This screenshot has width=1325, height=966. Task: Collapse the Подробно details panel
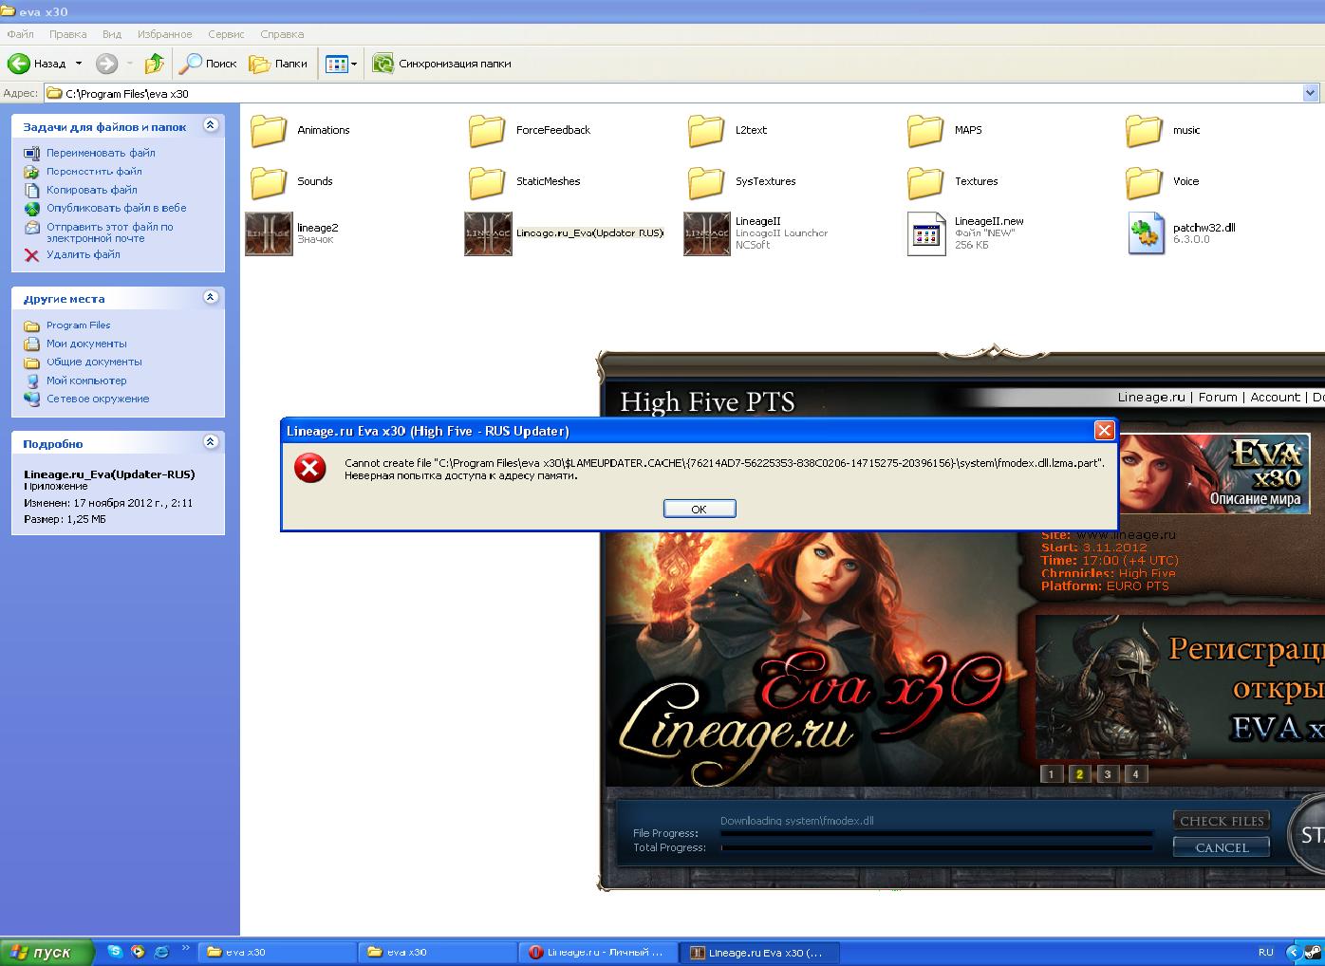coord(211,442)
